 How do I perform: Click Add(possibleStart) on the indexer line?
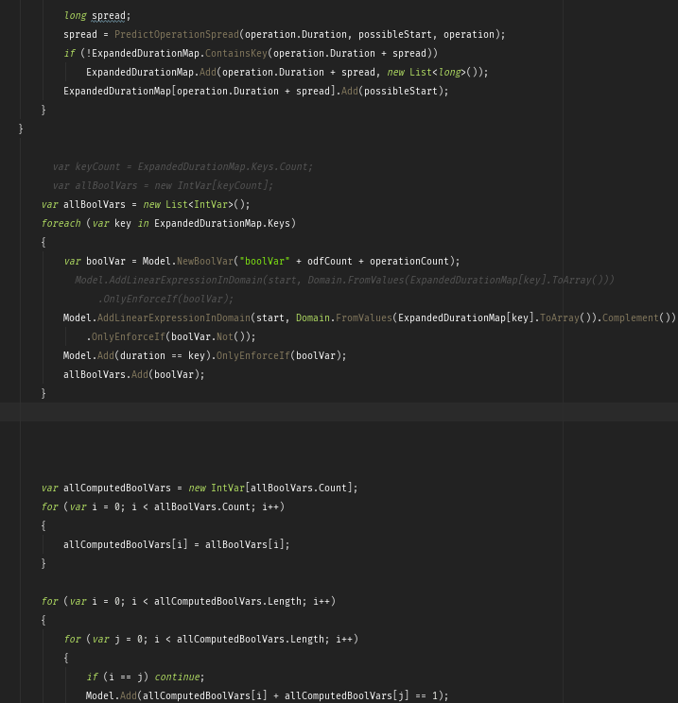tap(394, 91)
